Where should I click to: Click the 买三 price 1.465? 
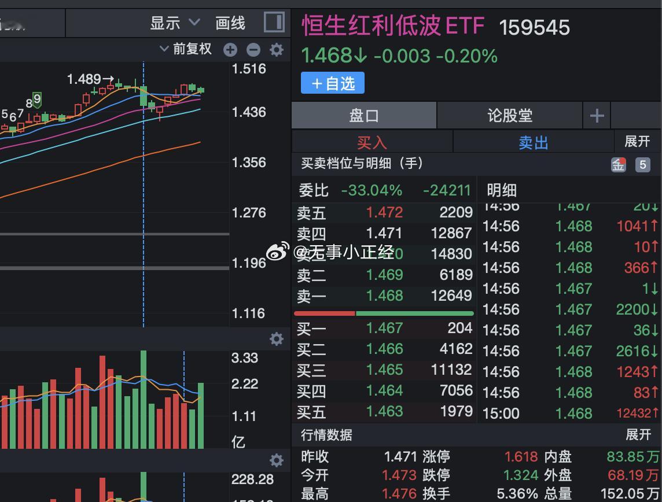pyautogui.click(x=384, y=370)
